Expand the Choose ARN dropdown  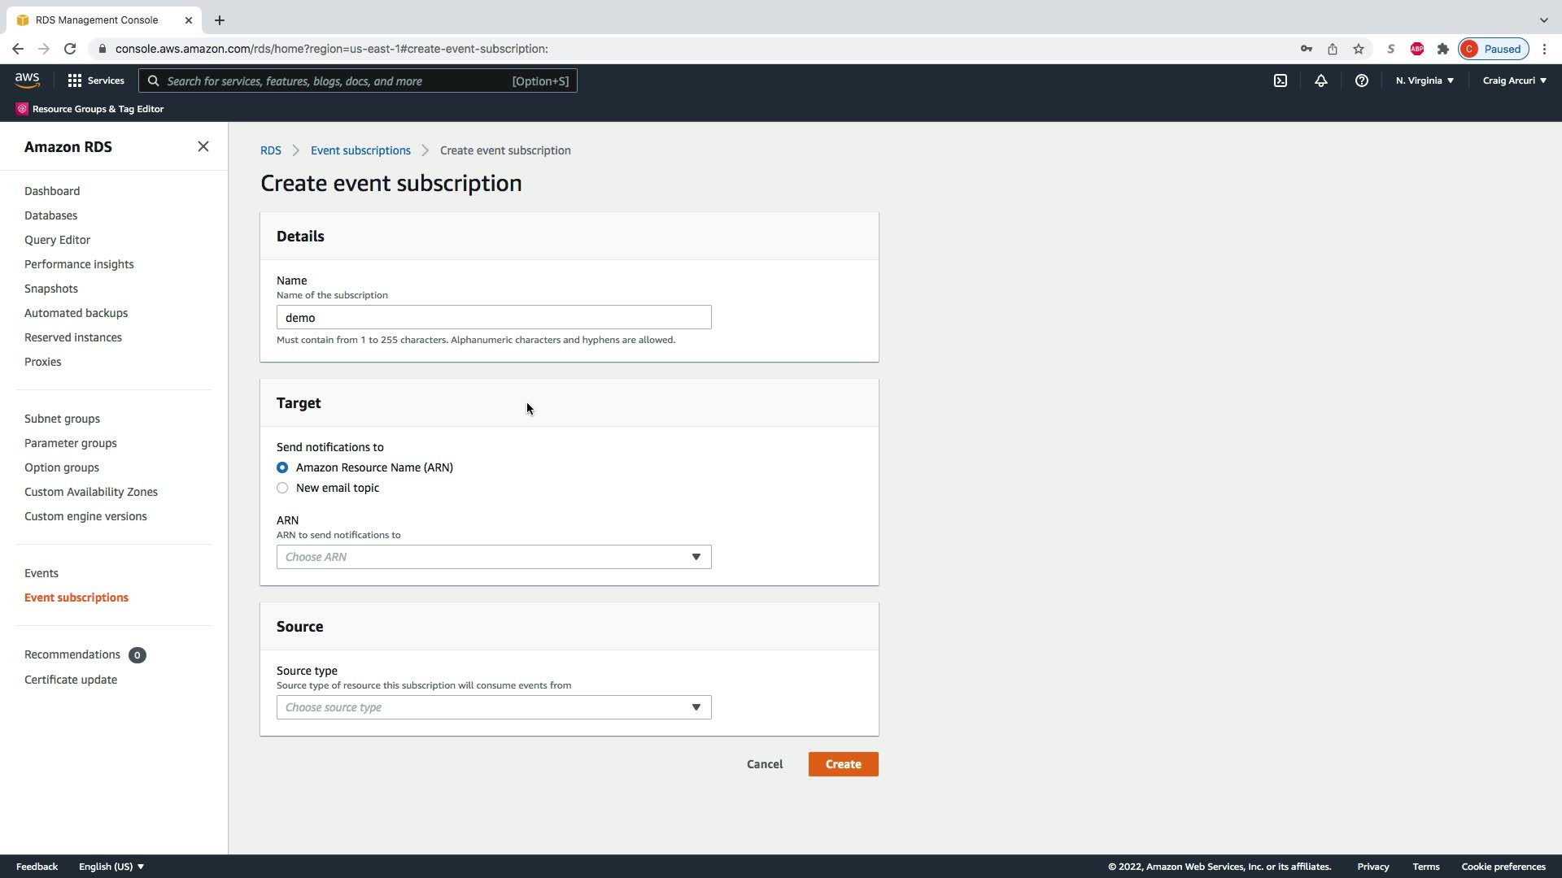pos(494,557)
